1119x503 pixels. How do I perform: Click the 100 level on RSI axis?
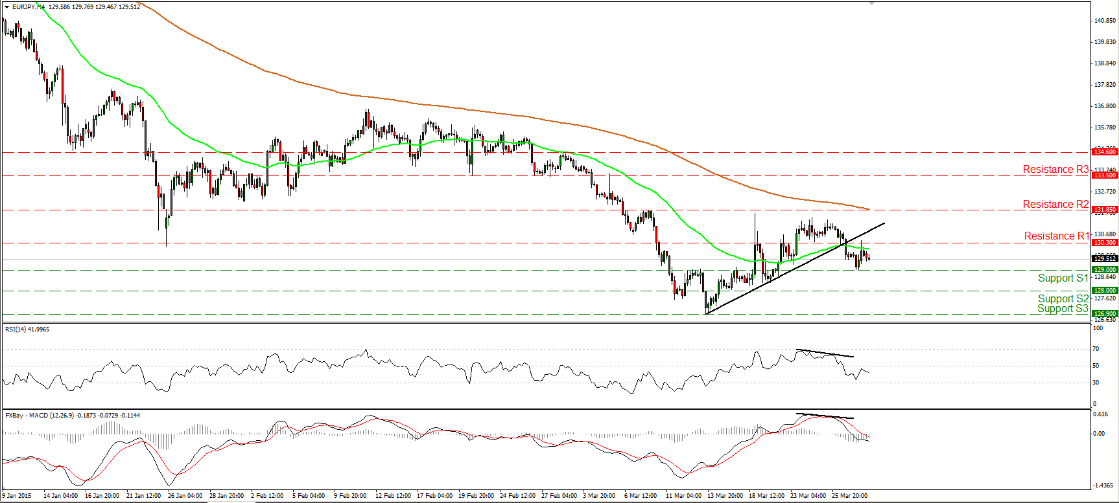tap(1098, 328)
